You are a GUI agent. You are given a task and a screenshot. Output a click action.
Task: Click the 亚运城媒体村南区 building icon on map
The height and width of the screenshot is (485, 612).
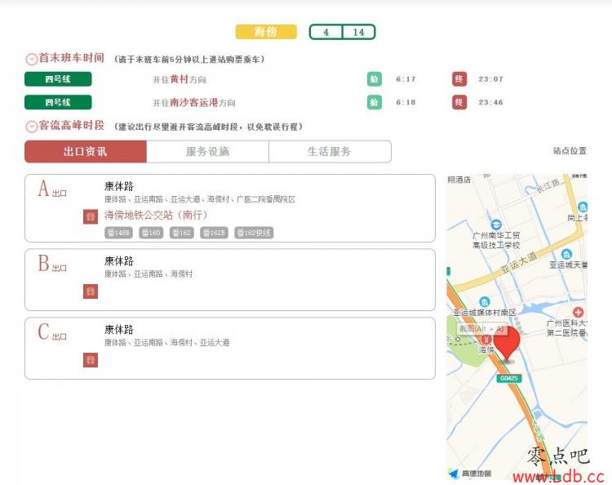[485, 302]
